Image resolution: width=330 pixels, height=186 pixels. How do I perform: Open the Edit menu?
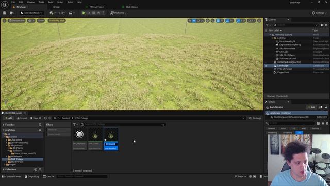pos(21,2)
